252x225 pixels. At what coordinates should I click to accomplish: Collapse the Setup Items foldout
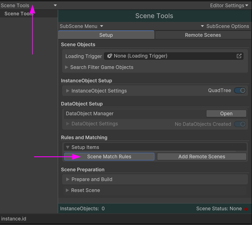click(x=67, y=147)
